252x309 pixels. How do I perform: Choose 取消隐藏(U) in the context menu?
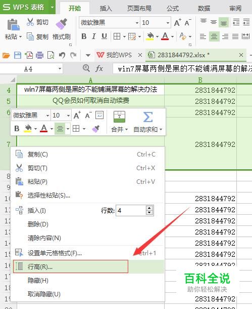pyautogui.click(x=87, y=294)
